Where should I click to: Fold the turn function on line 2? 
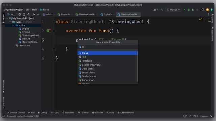[x=54, y=31]
